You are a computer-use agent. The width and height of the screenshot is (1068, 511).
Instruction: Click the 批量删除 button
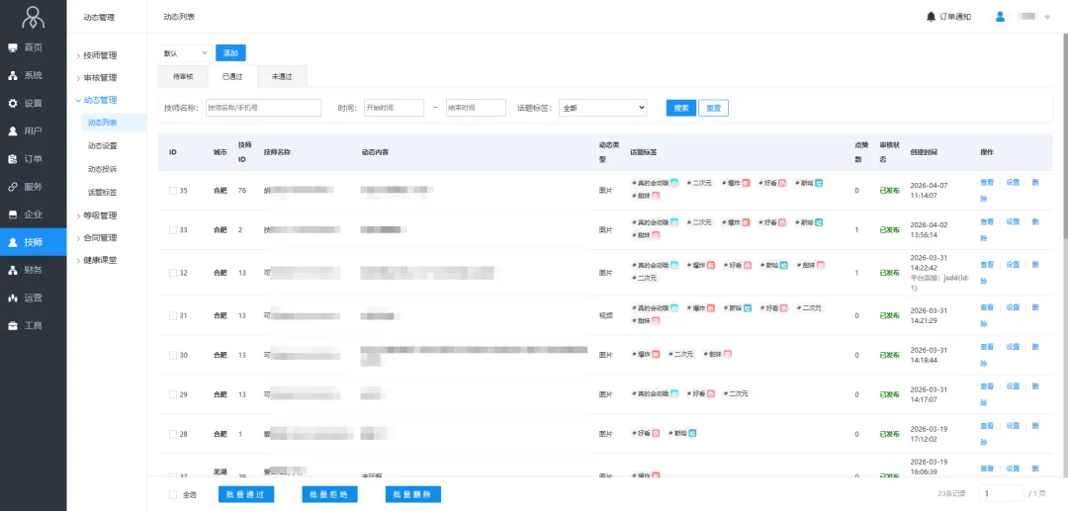(x=412, y=495)
